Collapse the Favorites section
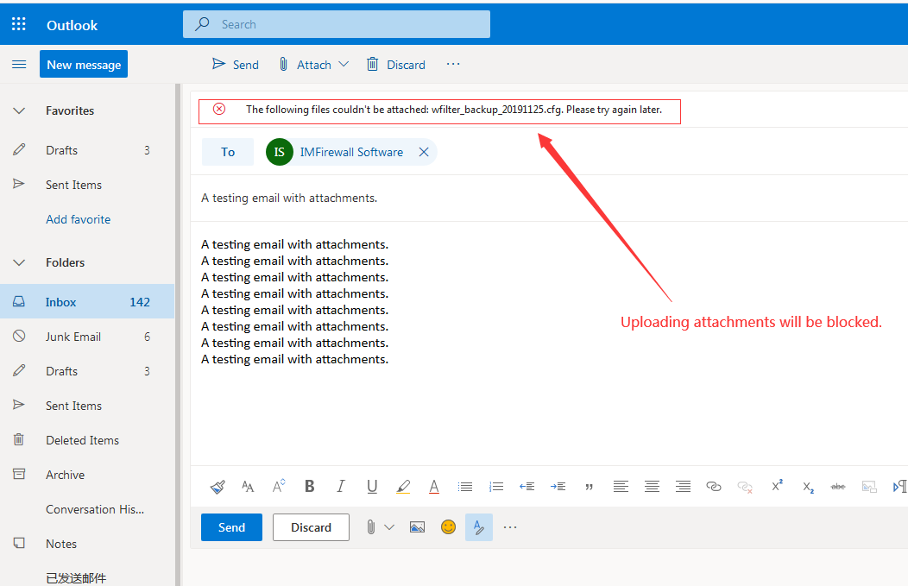 [19, 110]
